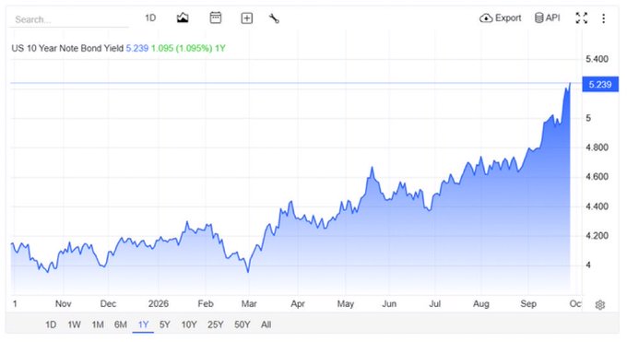The image size is (627, 342).
Task: Click the Aug x-axis label
Action: [481, 303]
